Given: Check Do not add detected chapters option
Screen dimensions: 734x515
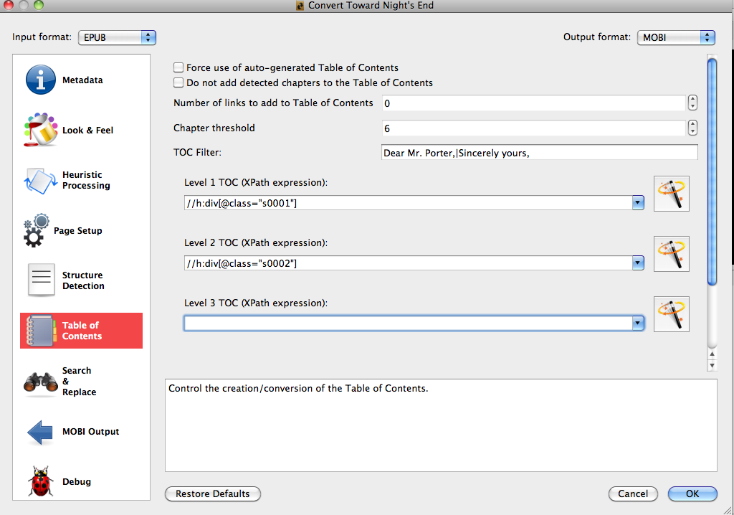Looking at the screenshot, I should point(178,82).
